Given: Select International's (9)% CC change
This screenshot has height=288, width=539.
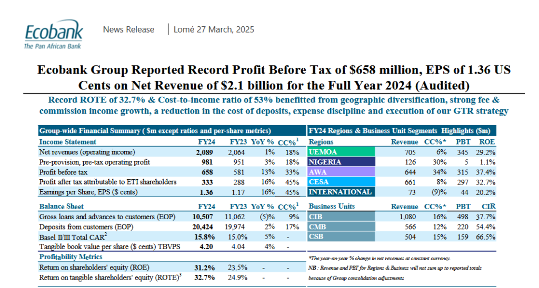Looking at the screenshot, I should click(439, 192).
